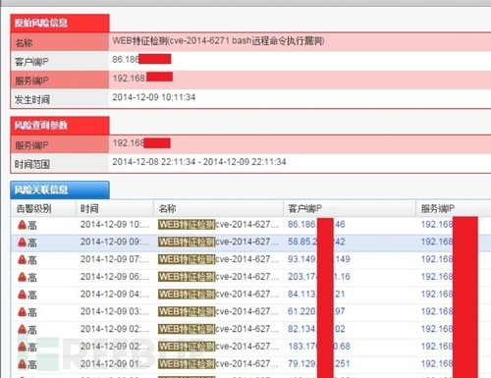Open the 原始风险信息 header tab

coord(60,23)
